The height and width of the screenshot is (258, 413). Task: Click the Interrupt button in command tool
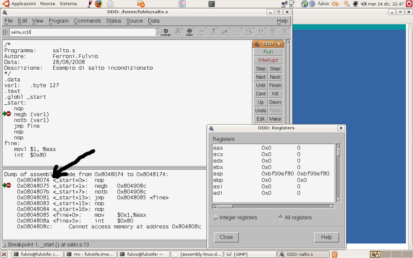268,60
